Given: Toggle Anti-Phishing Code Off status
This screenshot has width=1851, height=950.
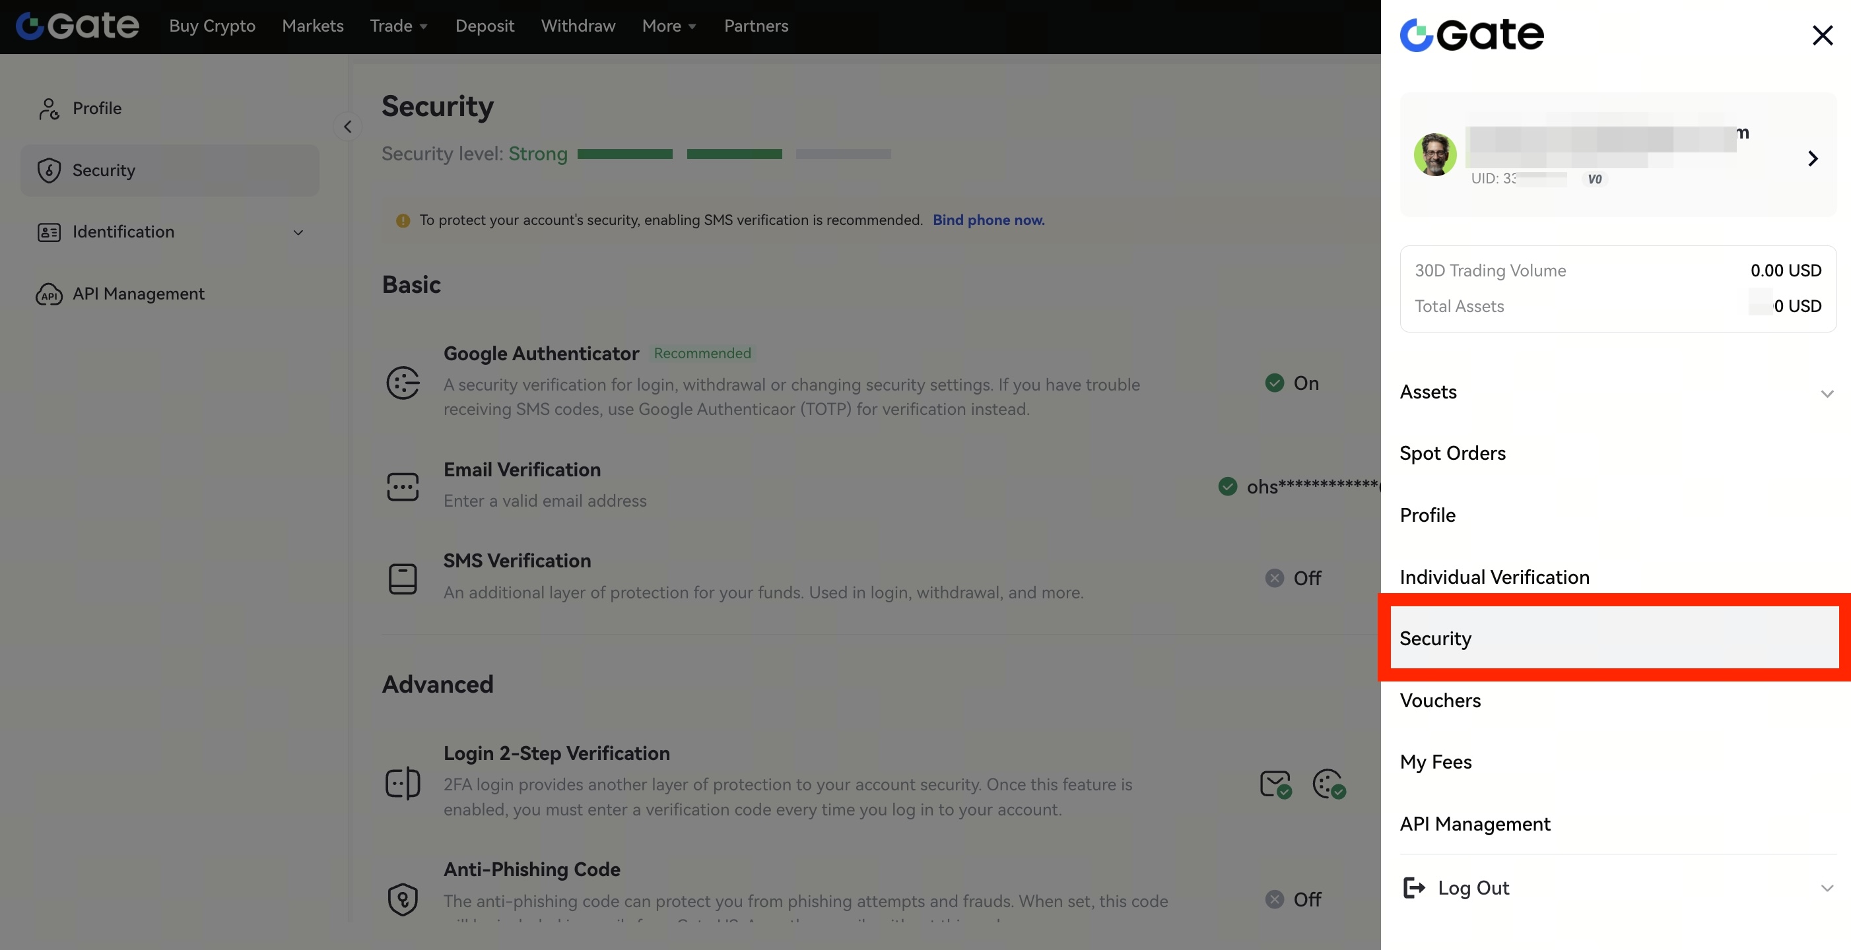Looking at the screenshot, I should (x=1293, y=899).
